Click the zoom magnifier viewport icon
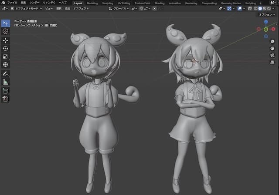The width and height of the screenshot is (279, 195). (x=272, y=42)
